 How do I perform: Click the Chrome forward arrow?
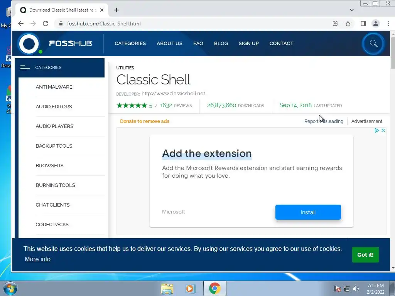[x=33, y=24]
